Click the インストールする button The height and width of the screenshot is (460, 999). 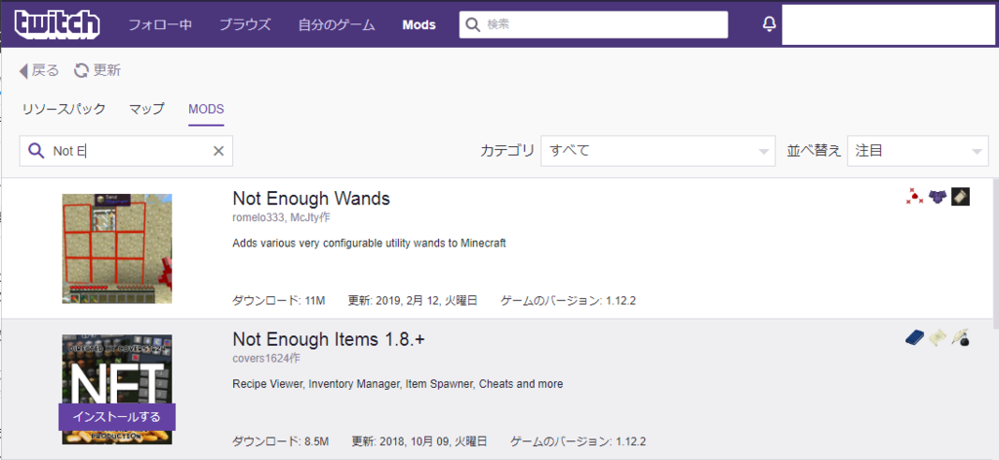pyautogui.click(x=117, y=417)
